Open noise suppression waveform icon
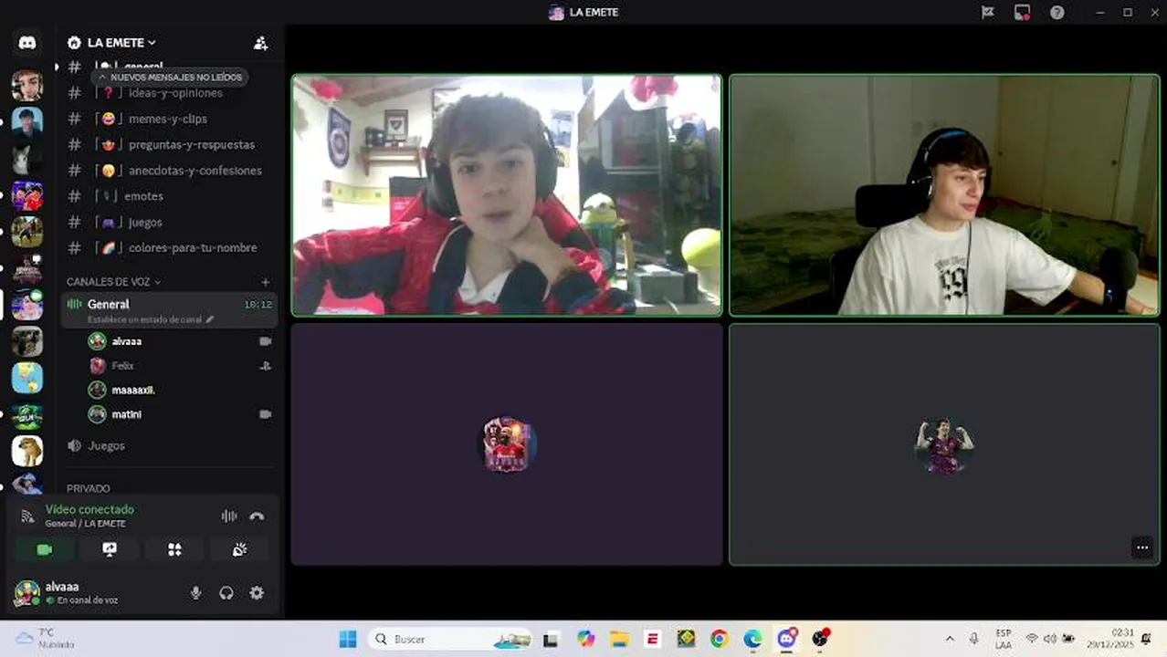This screenshot has height=657, width=1167. 229,516
